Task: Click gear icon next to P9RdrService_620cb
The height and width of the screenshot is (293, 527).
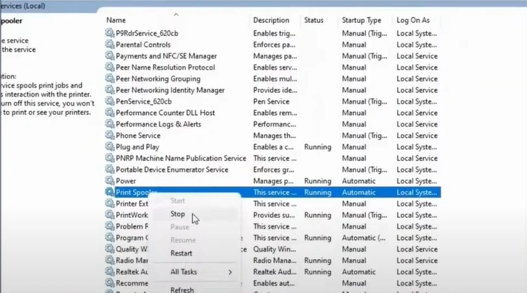Action: tap(109, 33)
